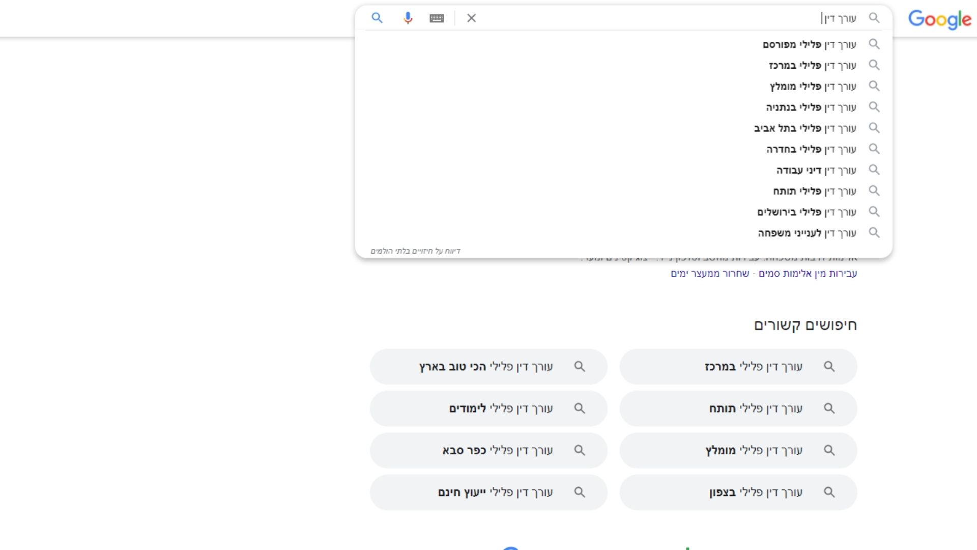Click magnifier icon inside the search field
Image resolution: width=977 pixels, height=550 pixels.
click(x=874, y=18)
